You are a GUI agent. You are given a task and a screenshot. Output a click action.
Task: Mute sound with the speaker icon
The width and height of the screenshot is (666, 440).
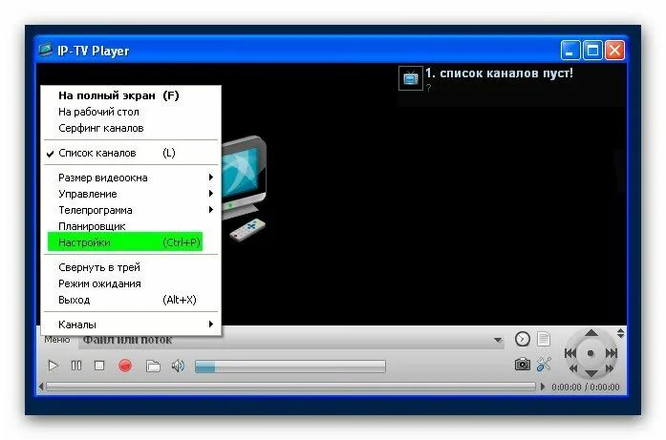(178, 366)
